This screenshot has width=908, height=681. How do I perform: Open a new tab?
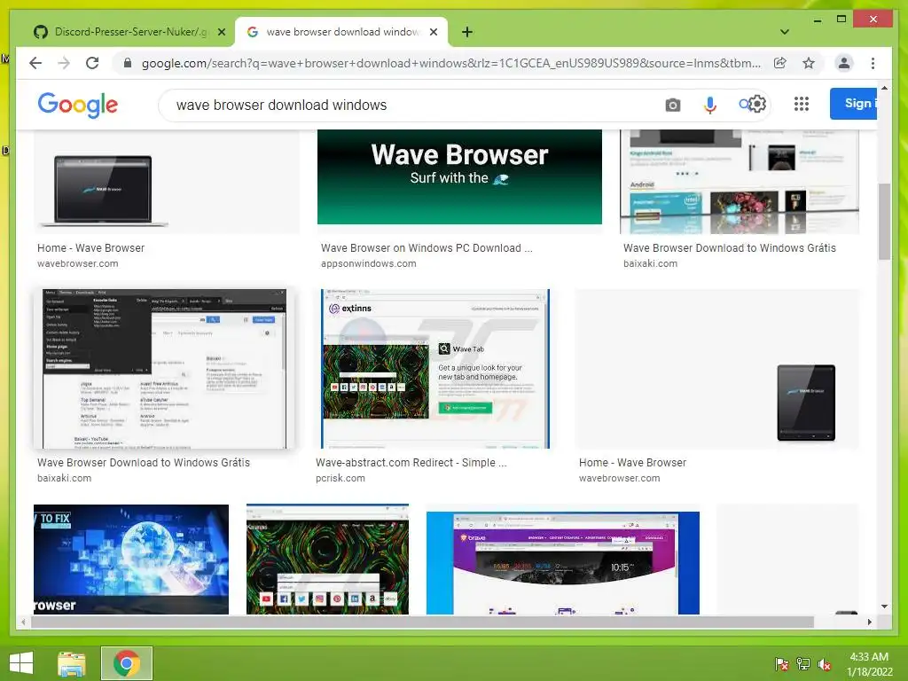(466, 32)
